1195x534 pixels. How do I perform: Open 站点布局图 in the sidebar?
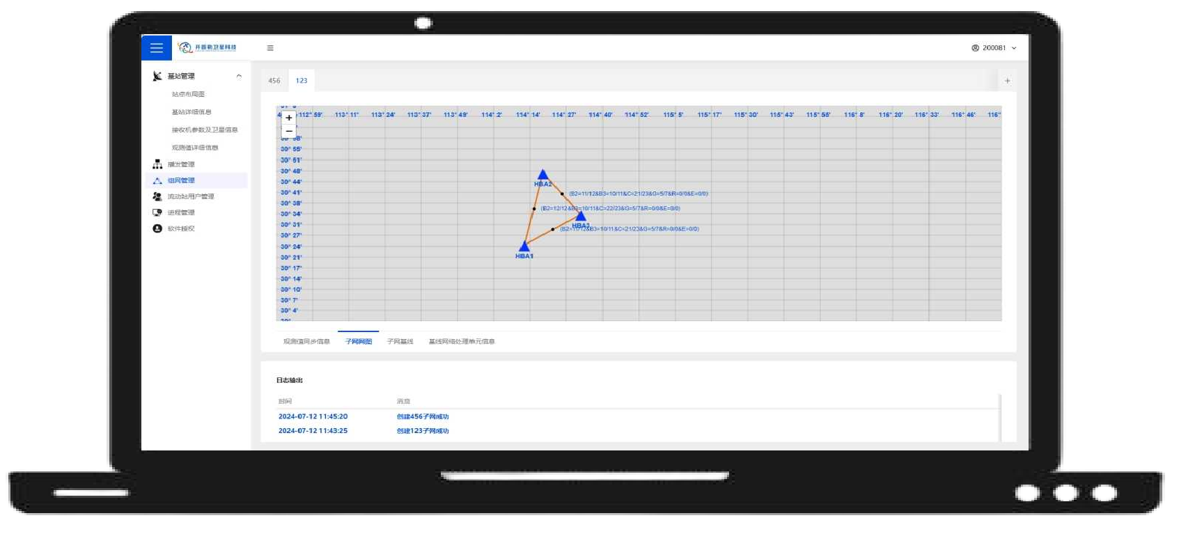point(188,94)
